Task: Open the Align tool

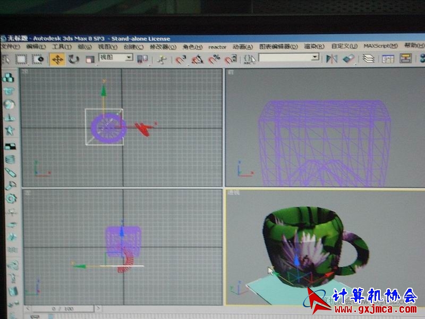Action: click(x=348, y=58)
